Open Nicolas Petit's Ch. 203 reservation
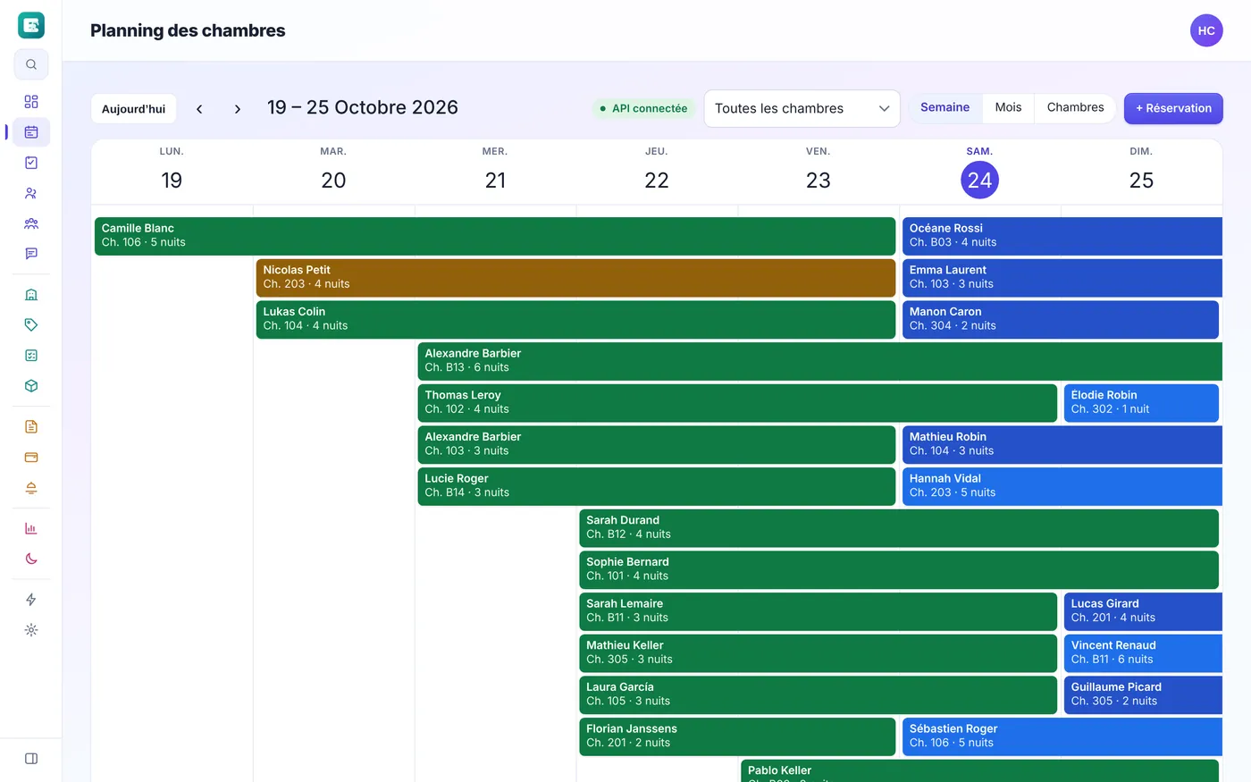Viewport: 1251px width, 782px height. pos(575,278)
